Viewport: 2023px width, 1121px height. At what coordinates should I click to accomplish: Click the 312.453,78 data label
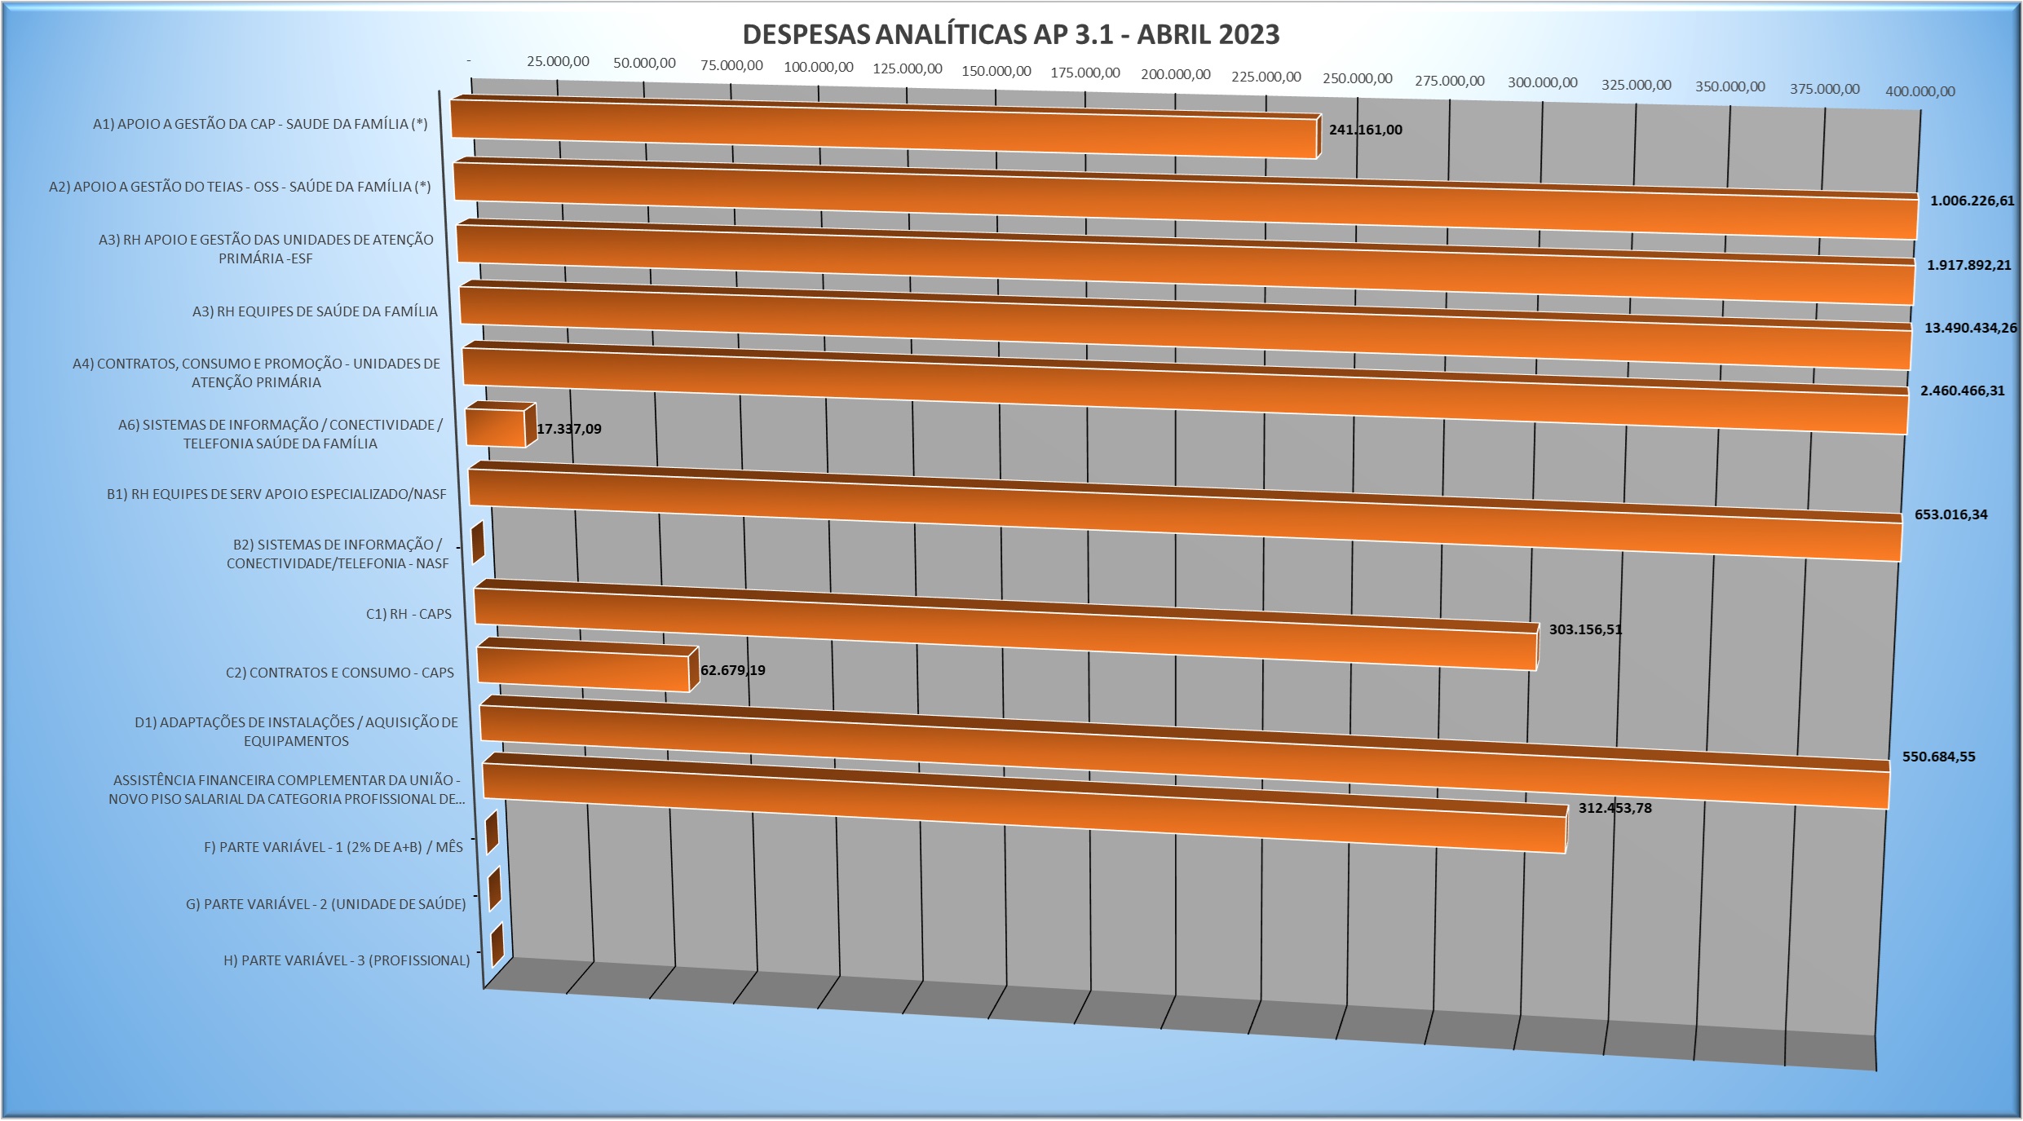1614,808
